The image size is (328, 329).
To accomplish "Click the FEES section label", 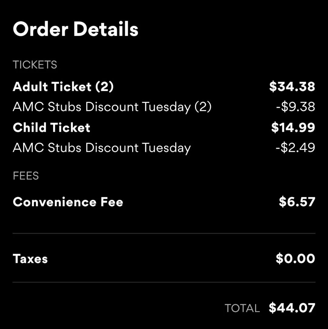I will (x=26, y=176).
